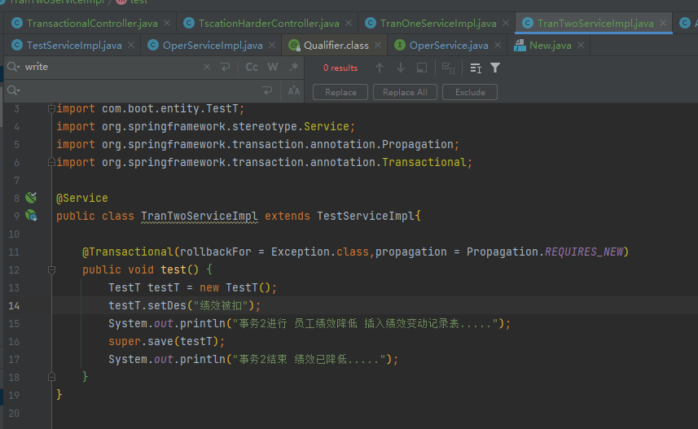Open the search filter funnel icon
Viewport: 698px width, 429px height.
[x=495, y=68]
